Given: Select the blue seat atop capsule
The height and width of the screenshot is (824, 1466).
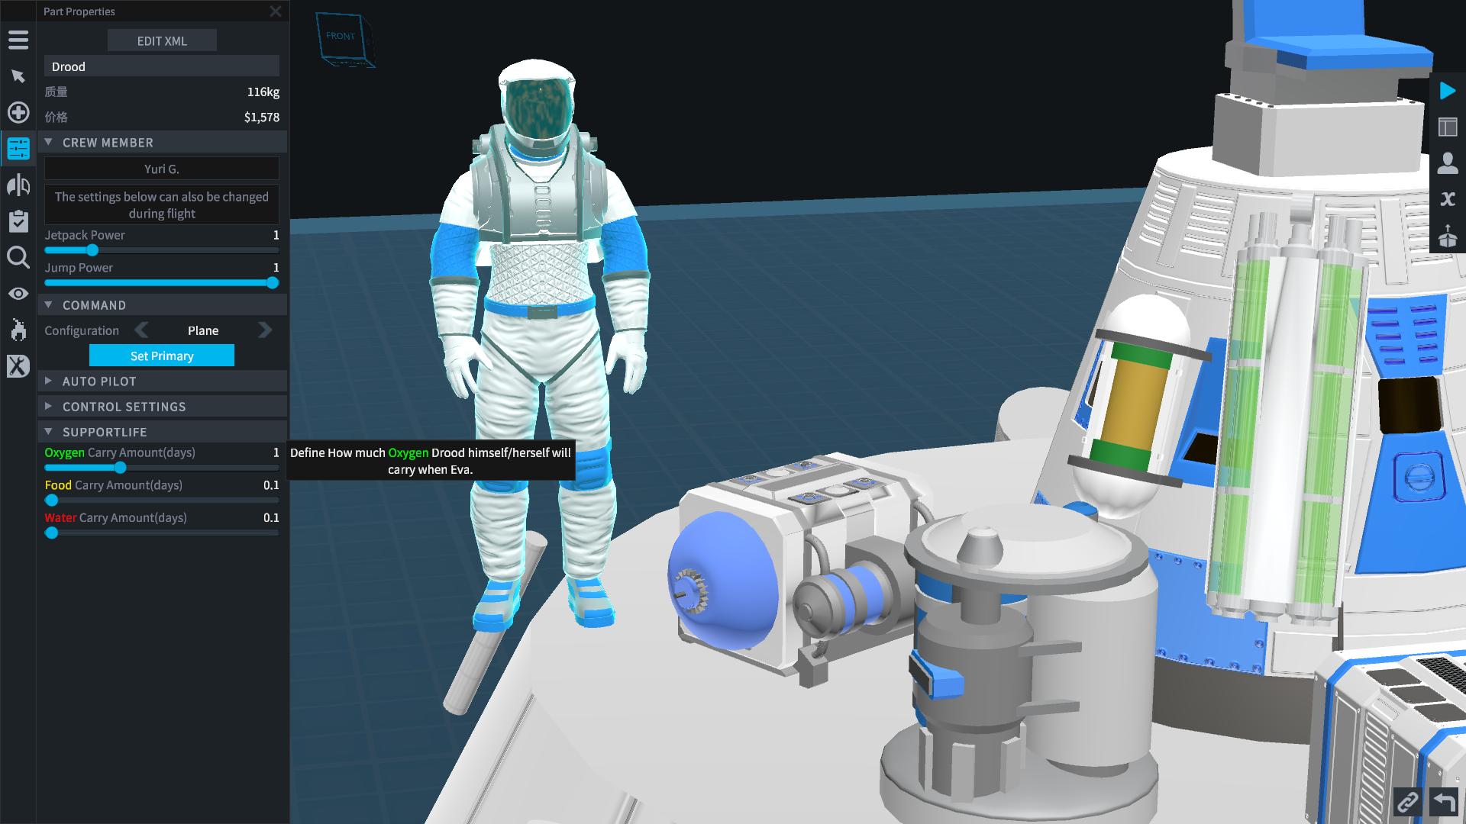Looking at the screenshot, I should coord(1336,38).
